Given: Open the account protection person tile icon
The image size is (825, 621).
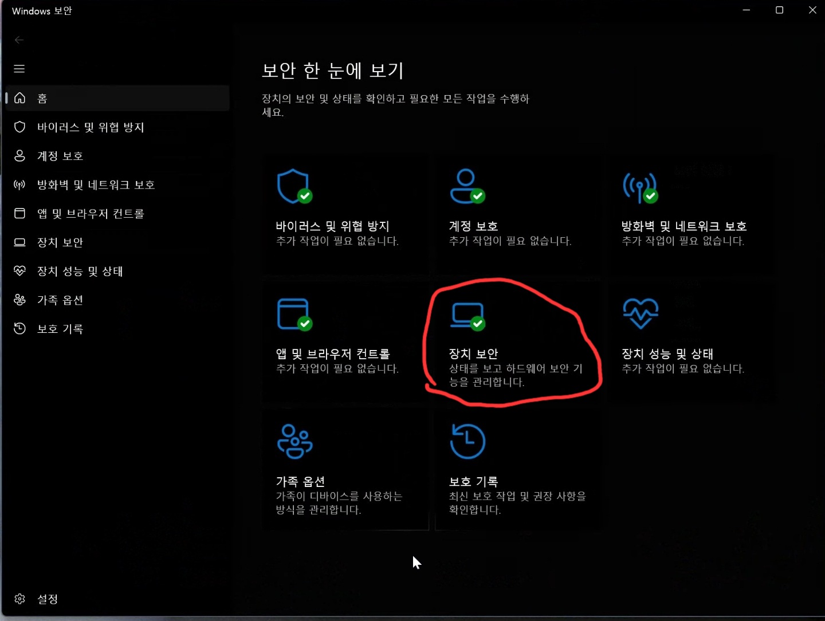Looking at the screenshot, I should (467, 186).
